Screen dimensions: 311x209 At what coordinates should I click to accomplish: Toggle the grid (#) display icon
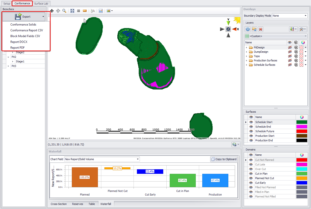(x=78, y=11)
